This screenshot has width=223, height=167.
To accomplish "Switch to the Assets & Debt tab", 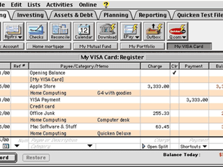I will pyautogui.click(x=73, y=15).
